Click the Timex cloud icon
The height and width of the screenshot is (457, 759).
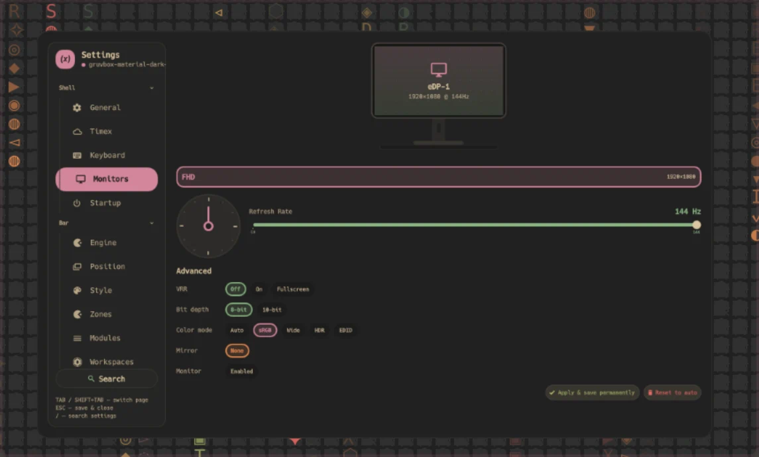point(77,132)
